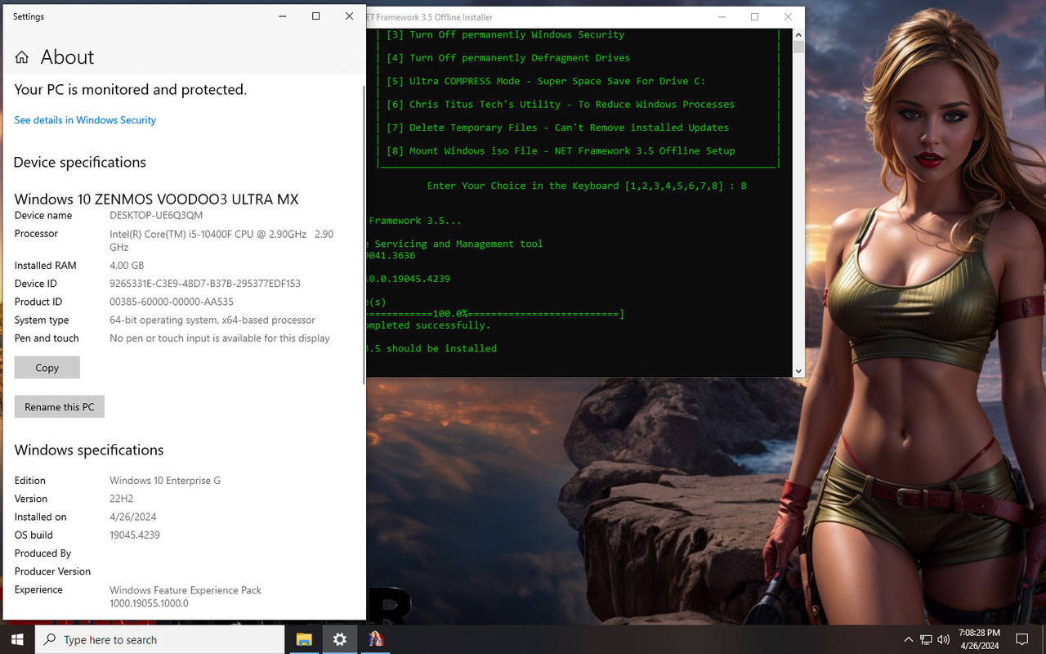Click the About page heading
Screen dimensions: 1046x654
tap(67, 57)
